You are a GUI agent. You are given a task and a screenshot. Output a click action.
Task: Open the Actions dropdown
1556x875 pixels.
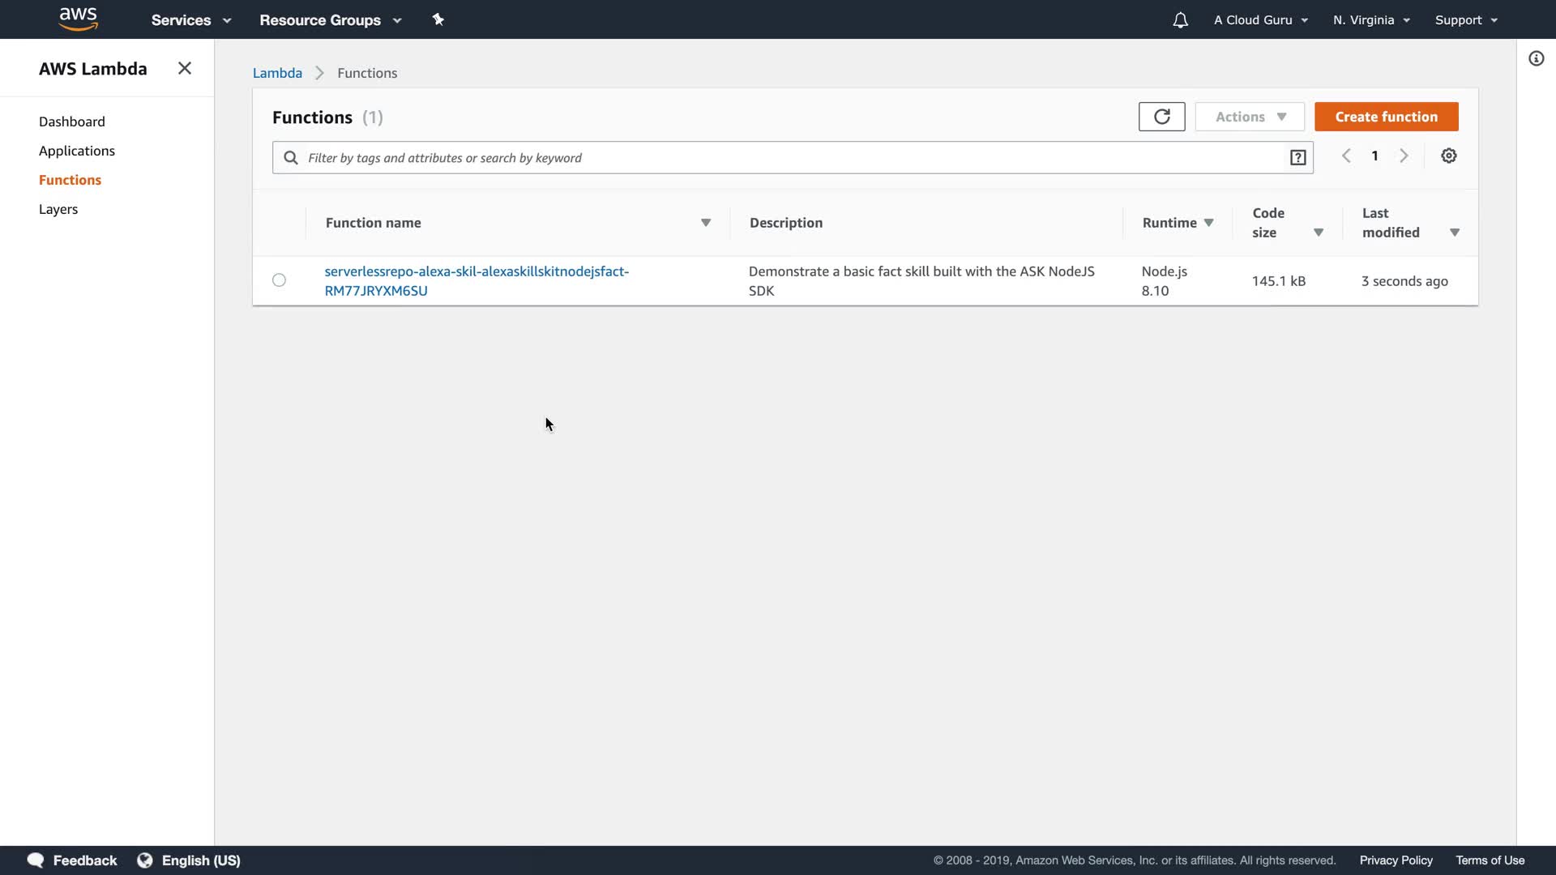pos(1250,117)
